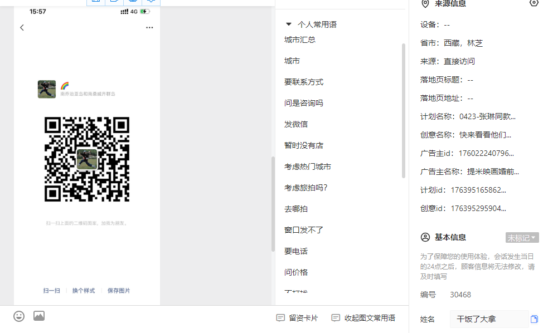Select the 发微信 quick phrase
The image size is (548, 333).
[x=296, y=124]
